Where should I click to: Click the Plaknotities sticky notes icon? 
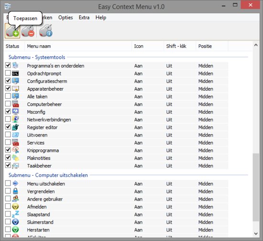coord(15,158)
